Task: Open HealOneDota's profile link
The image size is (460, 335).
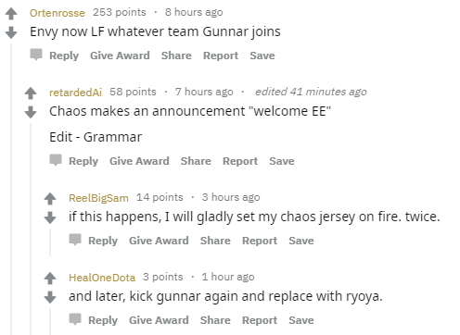Action: coord(102,278)
